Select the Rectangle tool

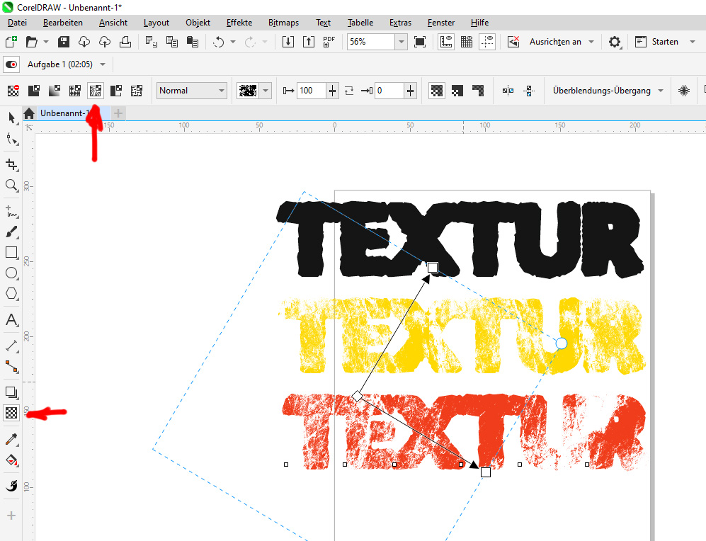click(x=12, y=252)
